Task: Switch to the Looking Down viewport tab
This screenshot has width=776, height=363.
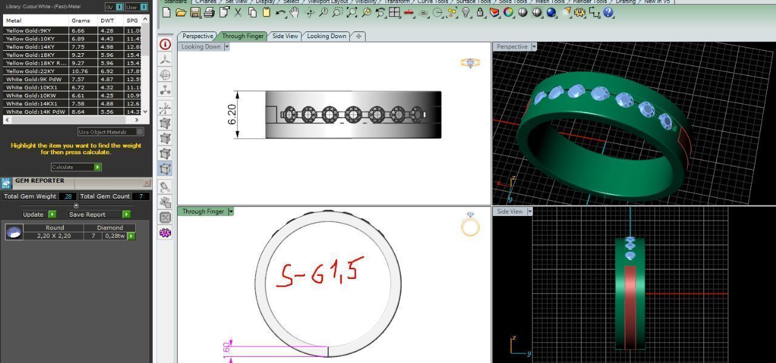Action: click(x=326, y=36)
